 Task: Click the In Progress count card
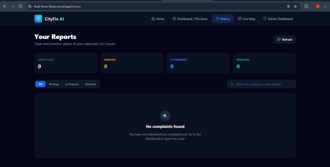tap(198, 63)
